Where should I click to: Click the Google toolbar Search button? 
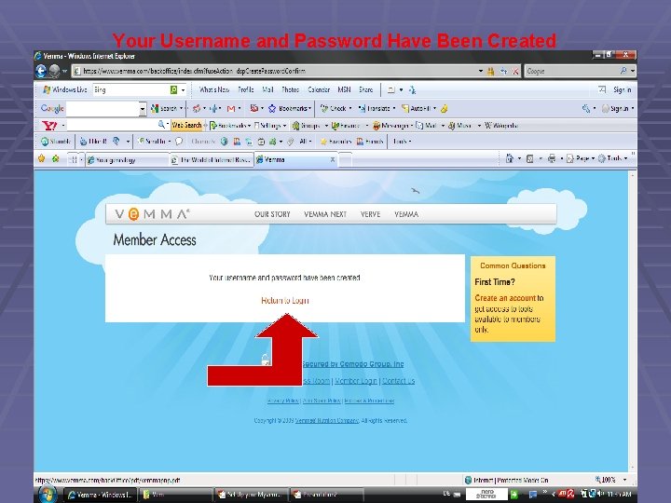164,109
